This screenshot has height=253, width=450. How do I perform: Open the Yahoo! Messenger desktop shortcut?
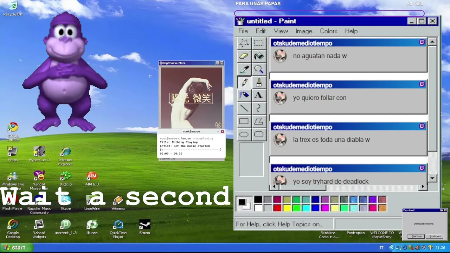[x=39, y=180]
